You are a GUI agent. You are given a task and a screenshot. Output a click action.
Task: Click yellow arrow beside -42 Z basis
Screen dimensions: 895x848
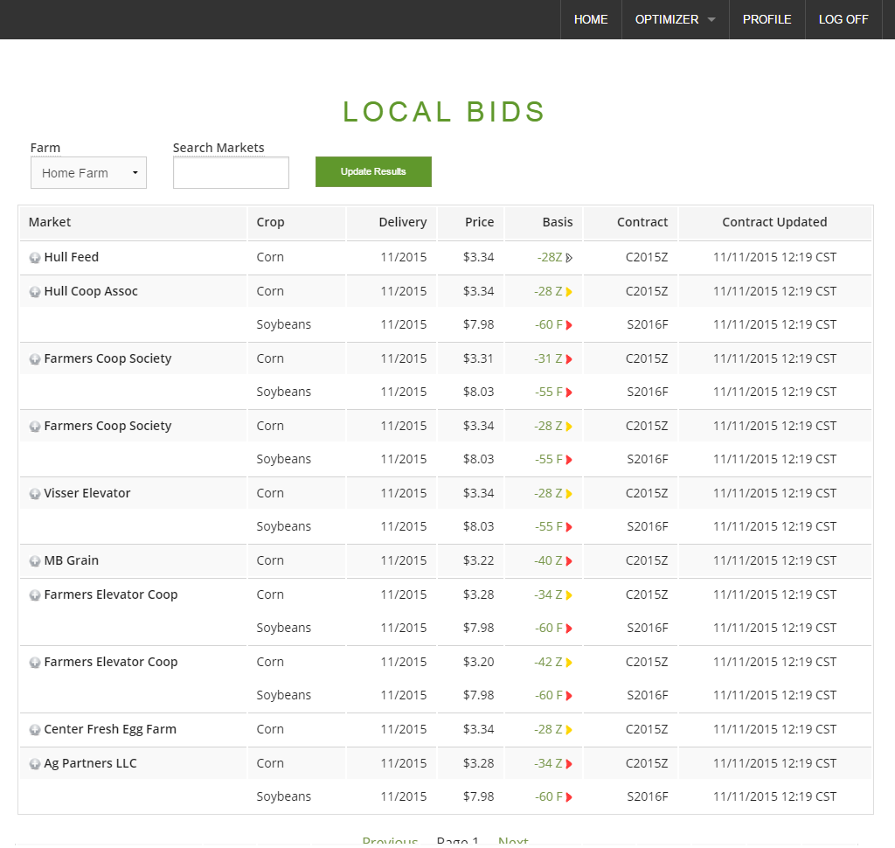569,663
